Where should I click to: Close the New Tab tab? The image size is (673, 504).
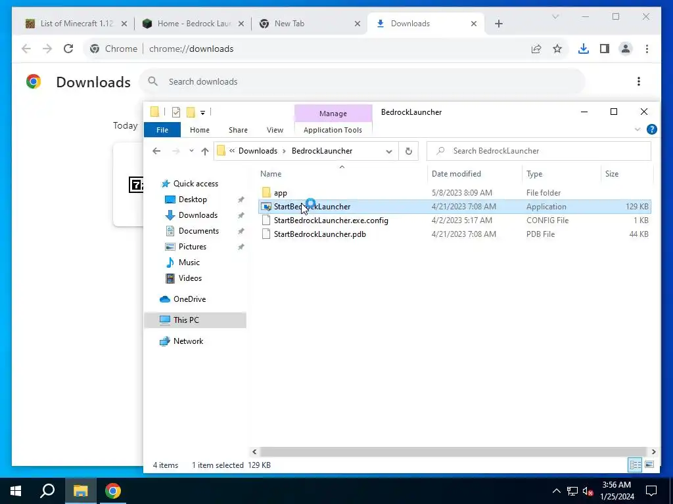(357, 24)
